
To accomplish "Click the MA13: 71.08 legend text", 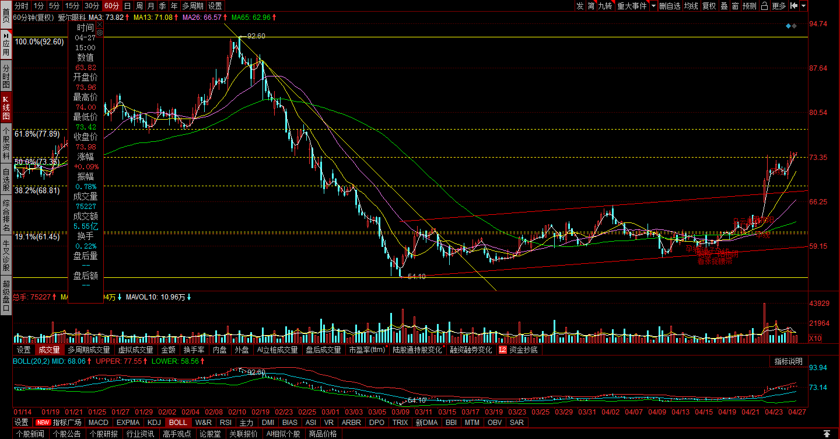I will (153, 18).
